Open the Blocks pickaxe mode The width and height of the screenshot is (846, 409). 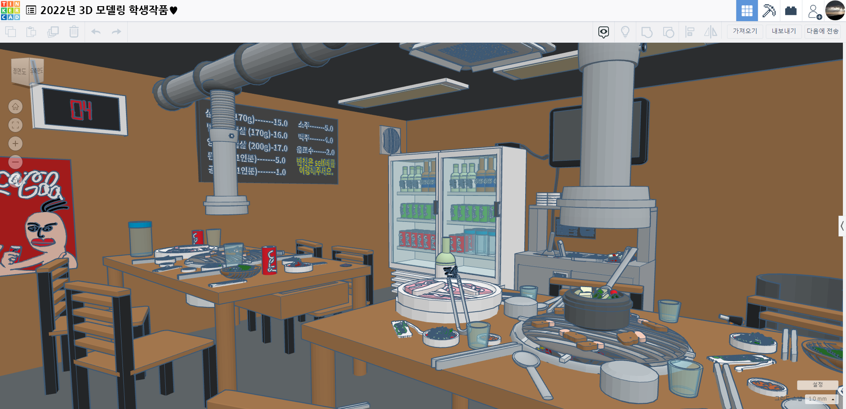[769, 11]
